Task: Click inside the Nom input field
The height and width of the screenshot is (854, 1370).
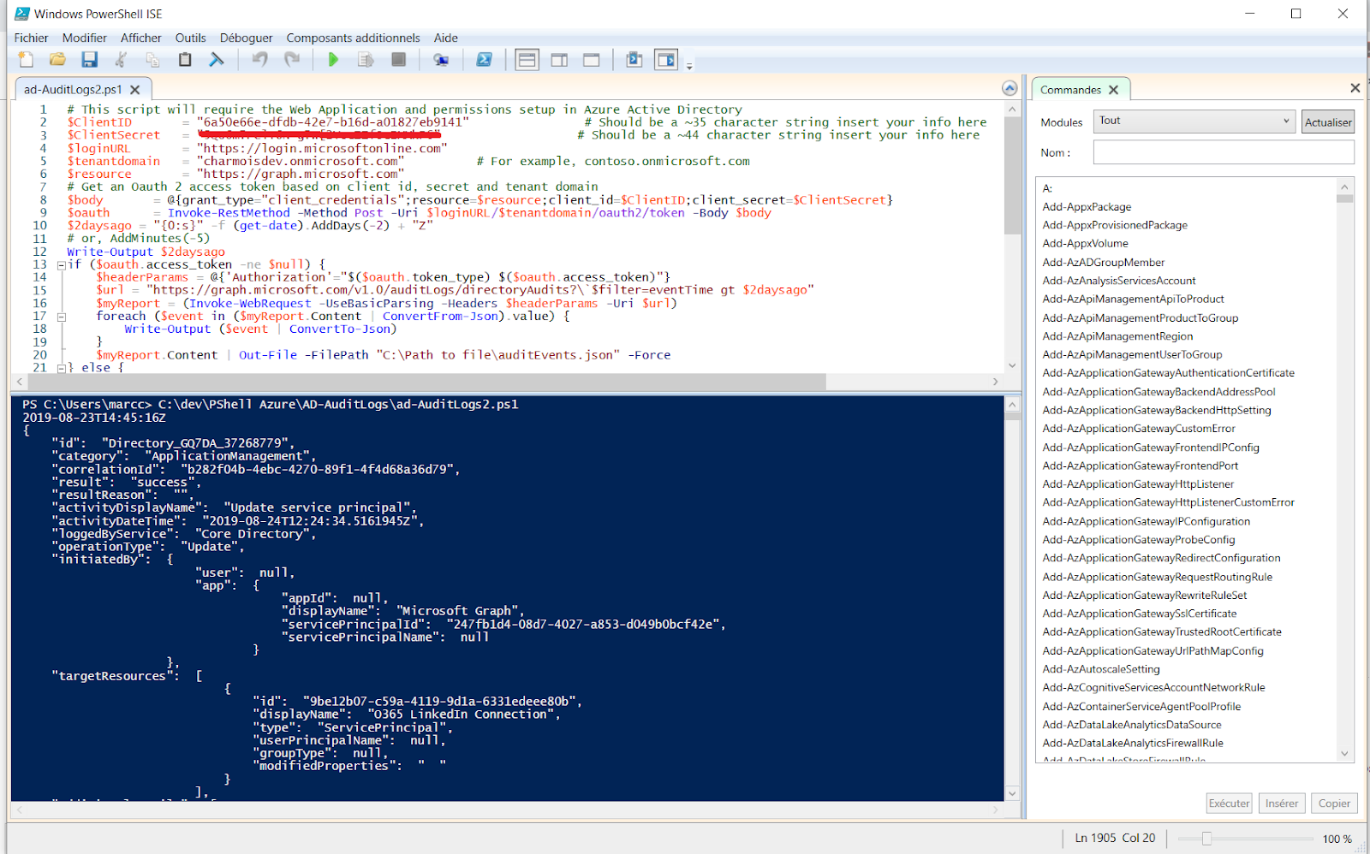Action: pos(1223,151)
